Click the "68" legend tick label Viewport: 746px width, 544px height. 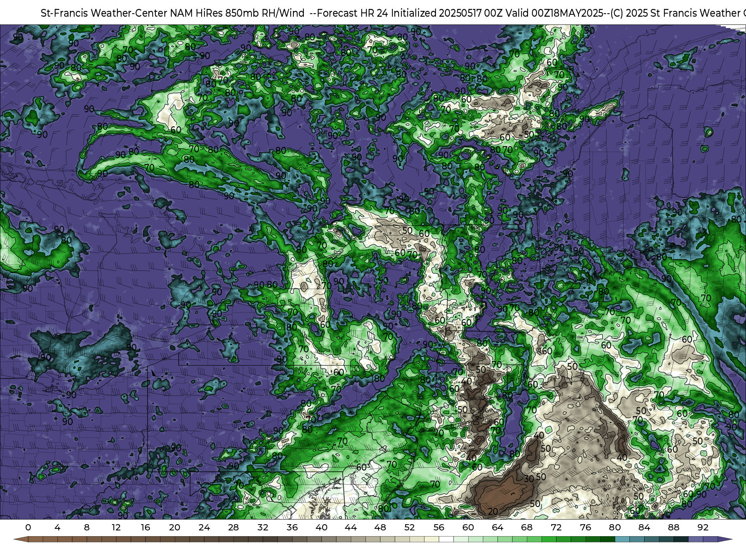click(x=527, y=527)
